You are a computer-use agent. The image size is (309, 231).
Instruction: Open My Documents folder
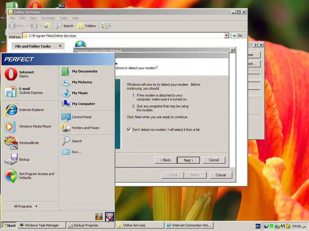80,71
